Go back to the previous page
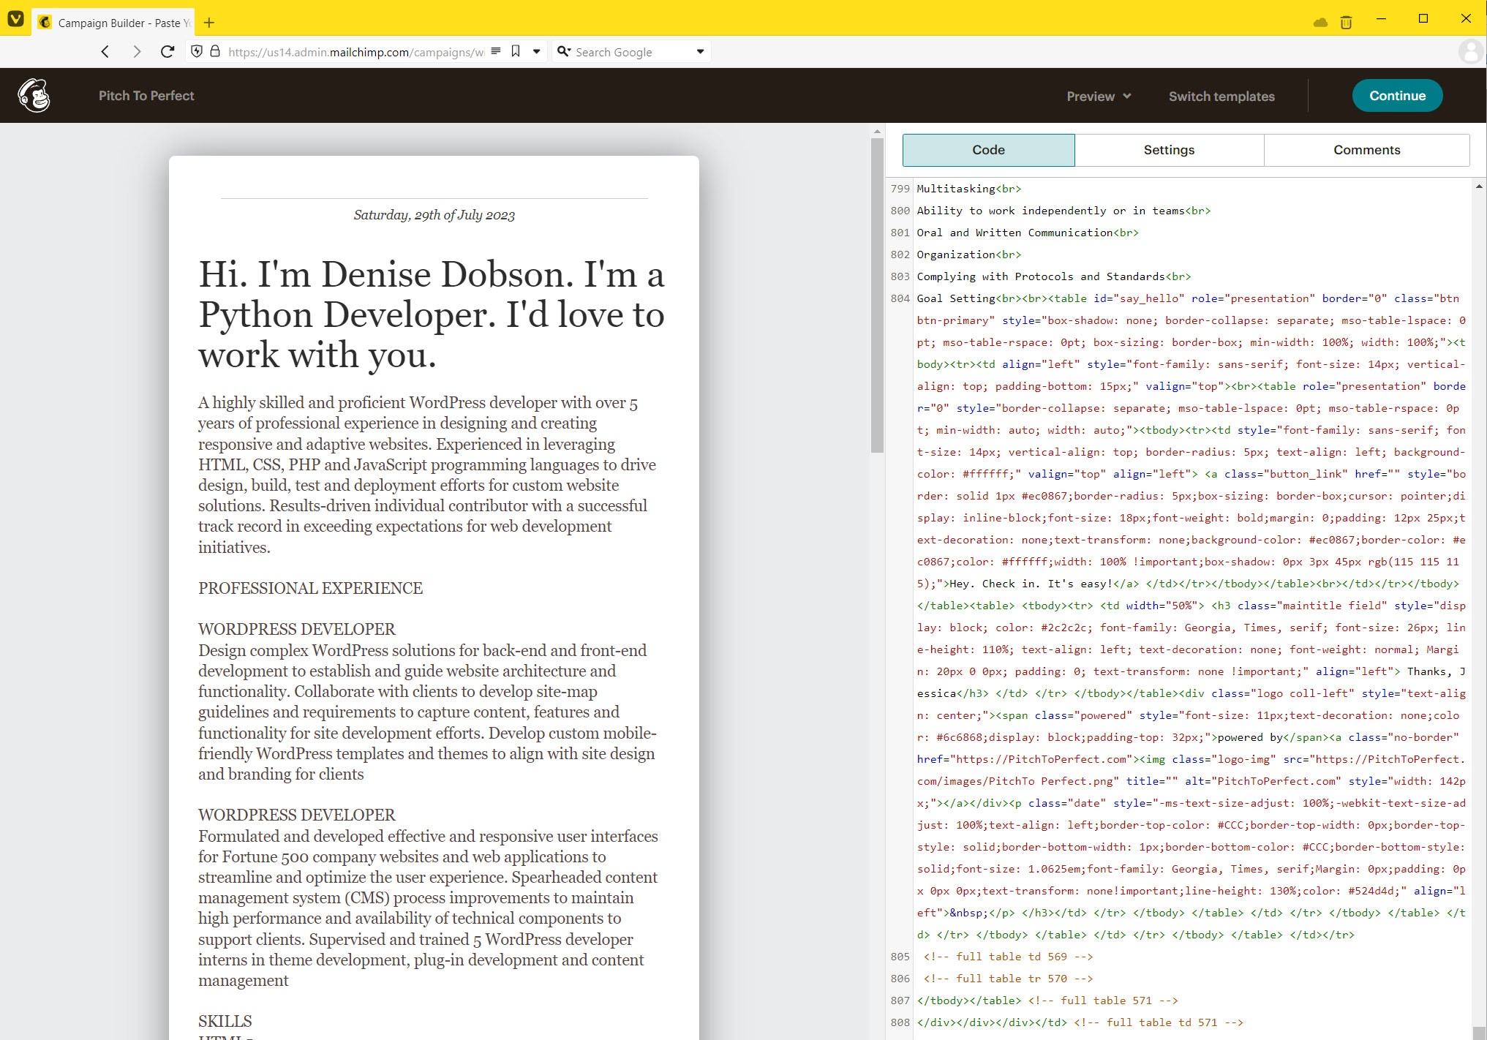1487x1040 pixels. [105, 52]
